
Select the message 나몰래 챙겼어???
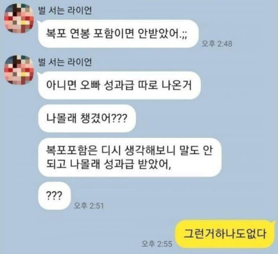(x=87, y=119)
